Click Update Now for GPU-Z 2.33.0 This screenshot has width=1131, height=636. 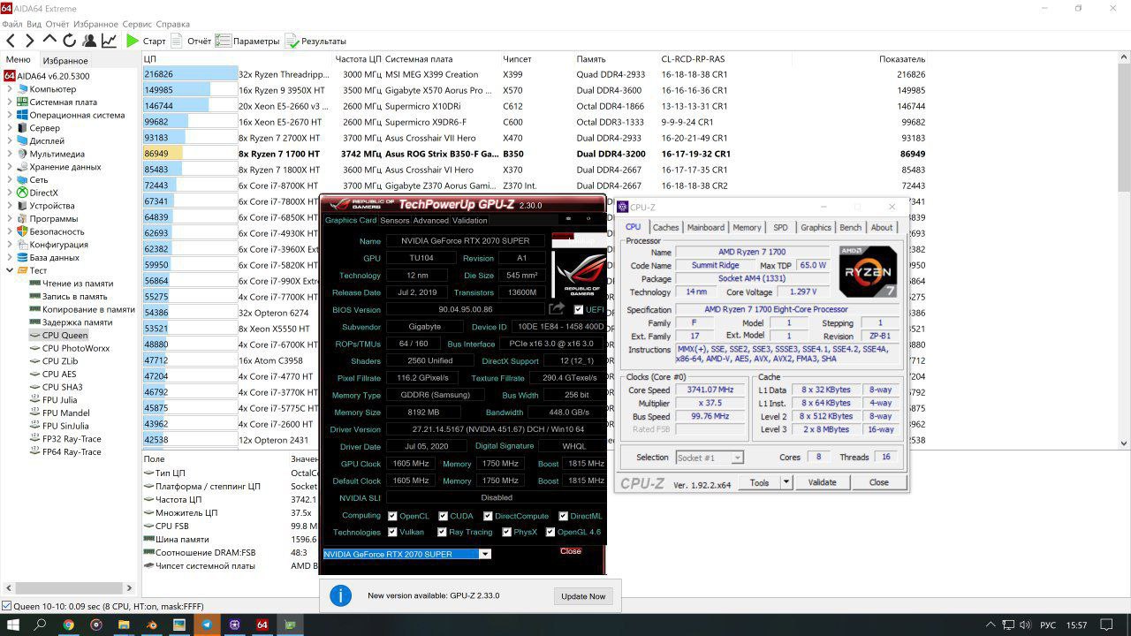583,596
